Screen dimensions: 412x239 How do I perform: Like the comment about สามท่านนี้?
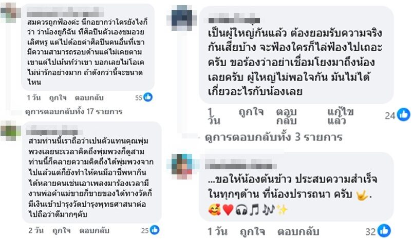pyautogui.click(x=61, y=230)
